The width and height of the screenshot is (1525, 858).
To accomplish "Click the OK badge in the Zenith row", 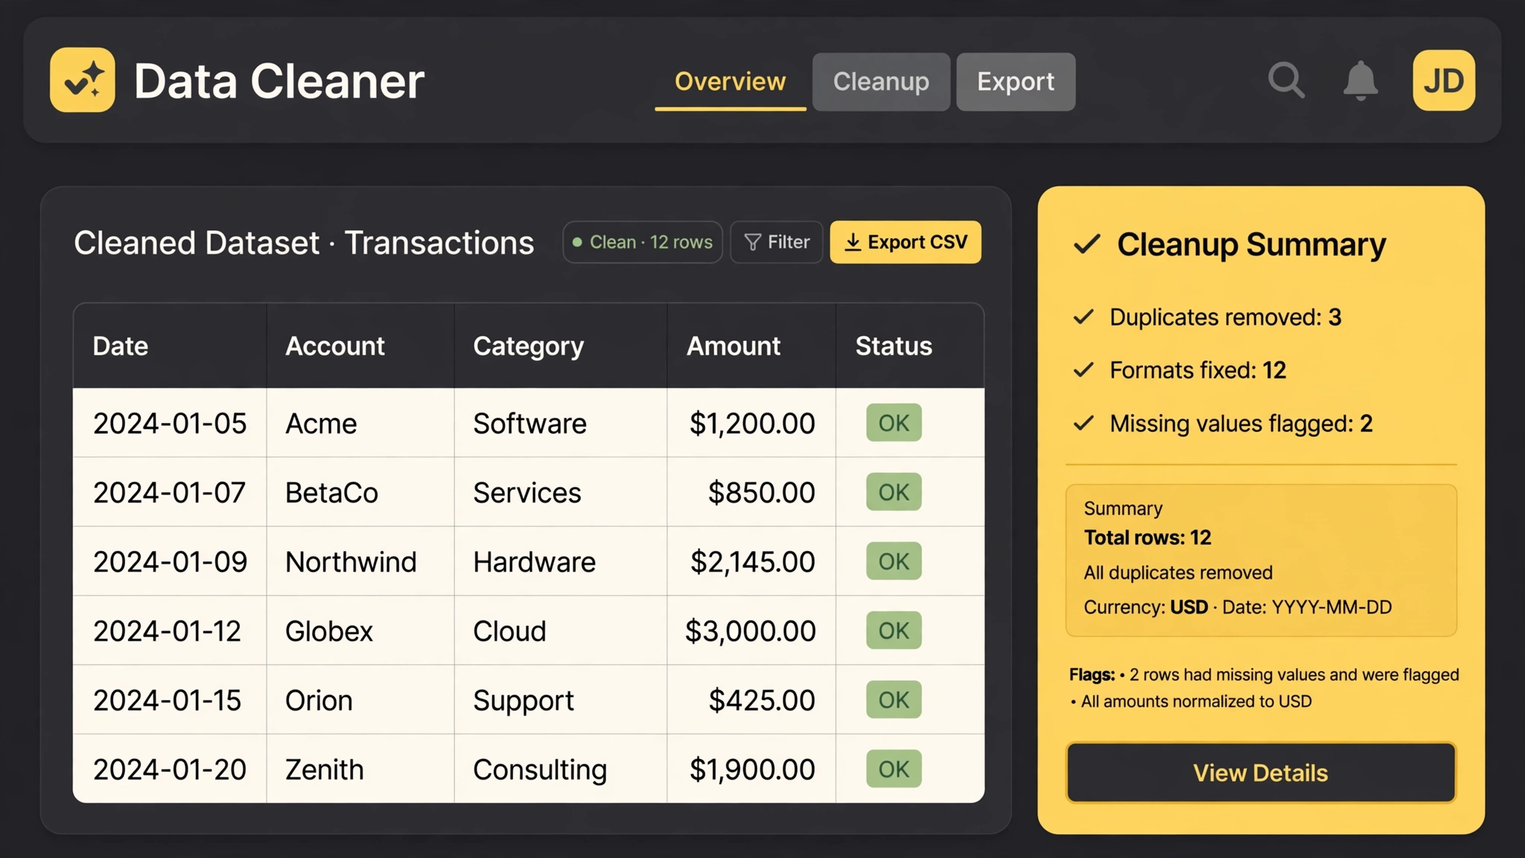I will pyautogui.click(x=894, y=769).
